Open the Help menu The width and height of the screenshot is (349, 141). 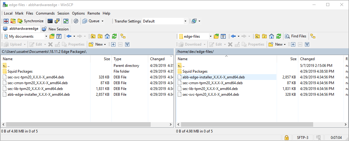pyautogui.click(x=106, y=13)
